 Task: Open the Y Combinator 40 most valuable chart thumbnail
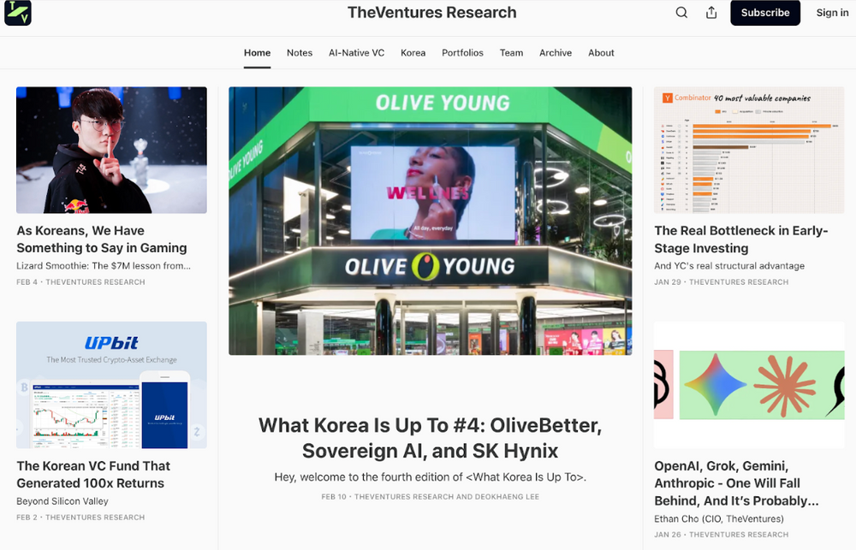tap(749, 150)
